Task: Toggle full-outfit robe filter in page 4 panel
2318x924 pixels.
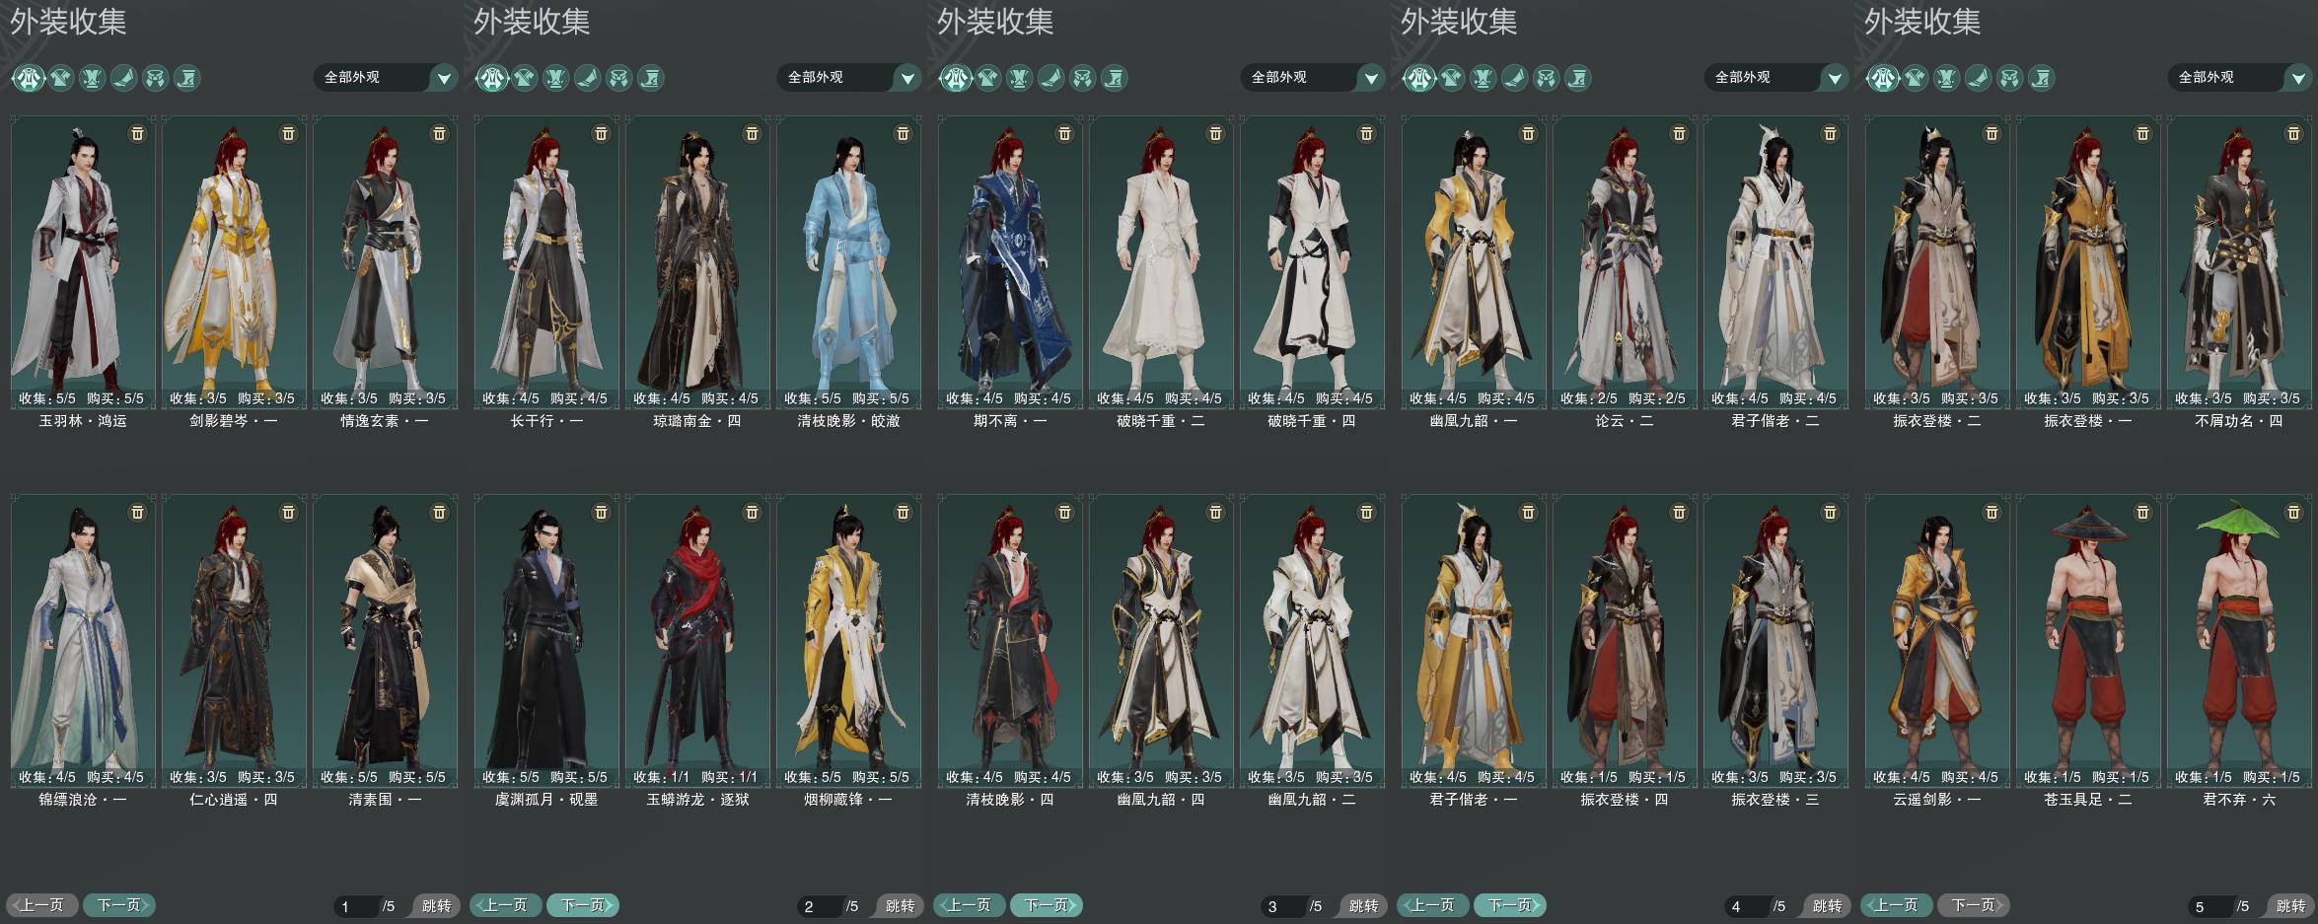Action: tap(1419, 77)
